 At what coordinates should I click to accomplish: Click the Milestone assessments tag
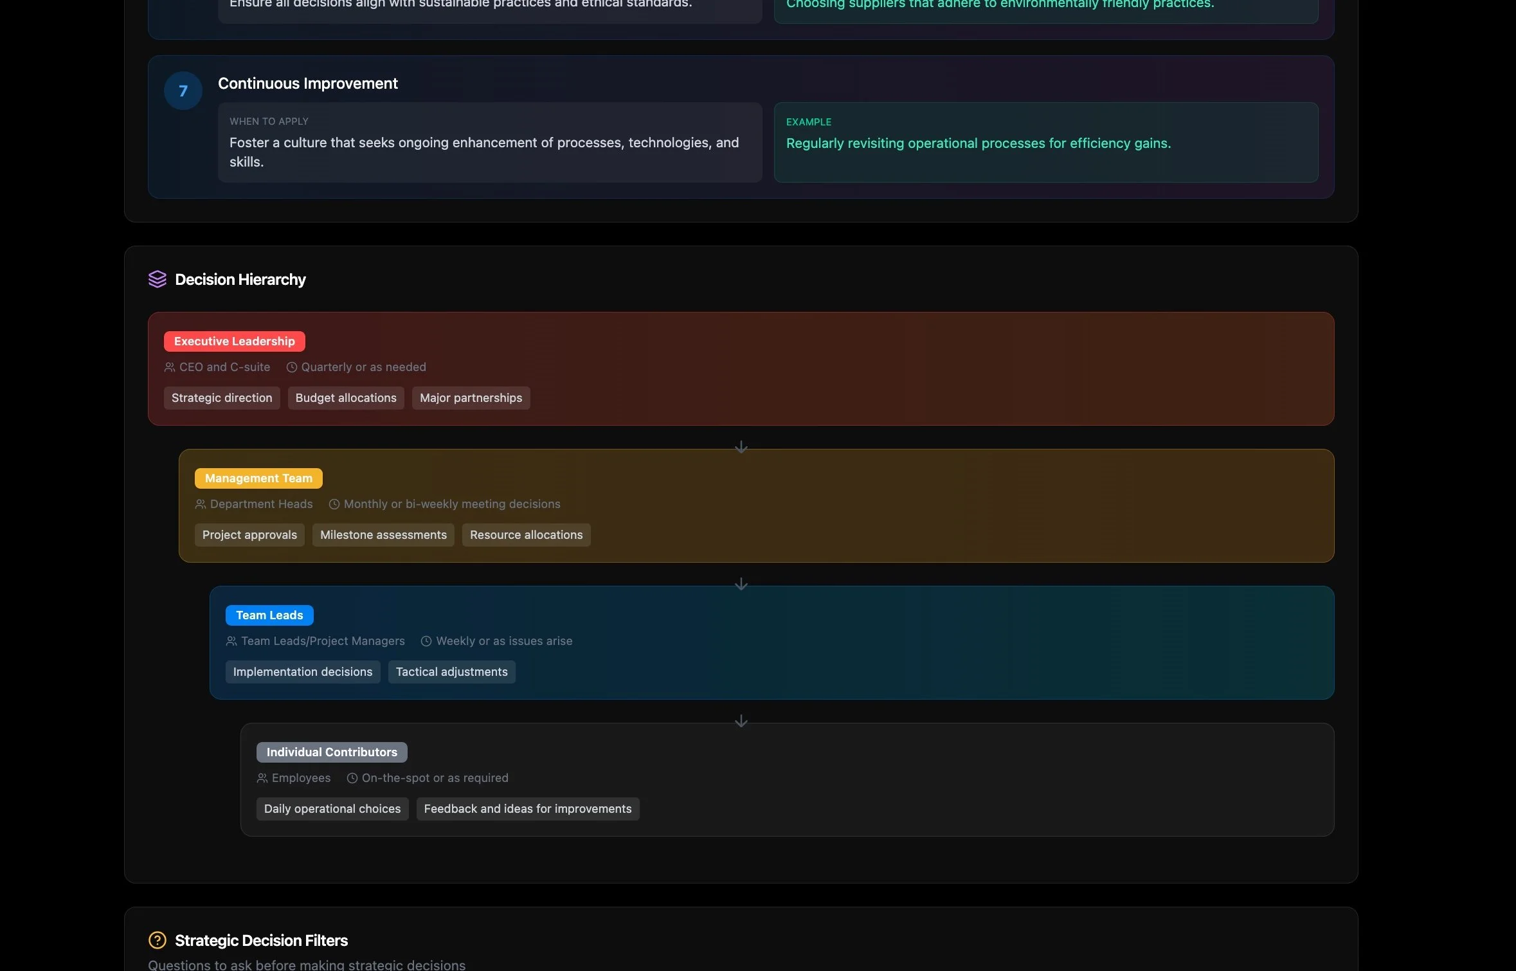[x=383, y=535]
